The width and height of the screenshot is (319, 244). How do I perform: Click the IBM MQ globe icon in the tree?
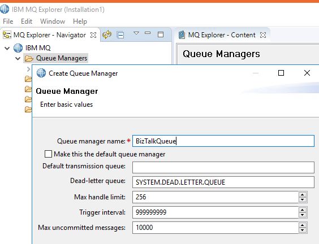[x=18, y=48]
